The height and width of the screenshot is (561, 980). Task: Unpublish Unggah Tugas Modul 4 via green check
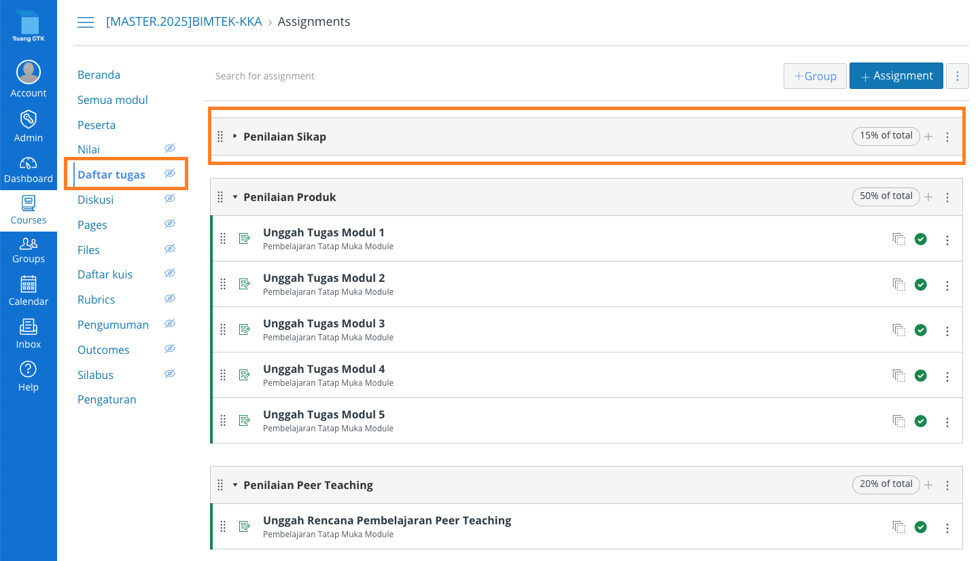coord(921,376)
